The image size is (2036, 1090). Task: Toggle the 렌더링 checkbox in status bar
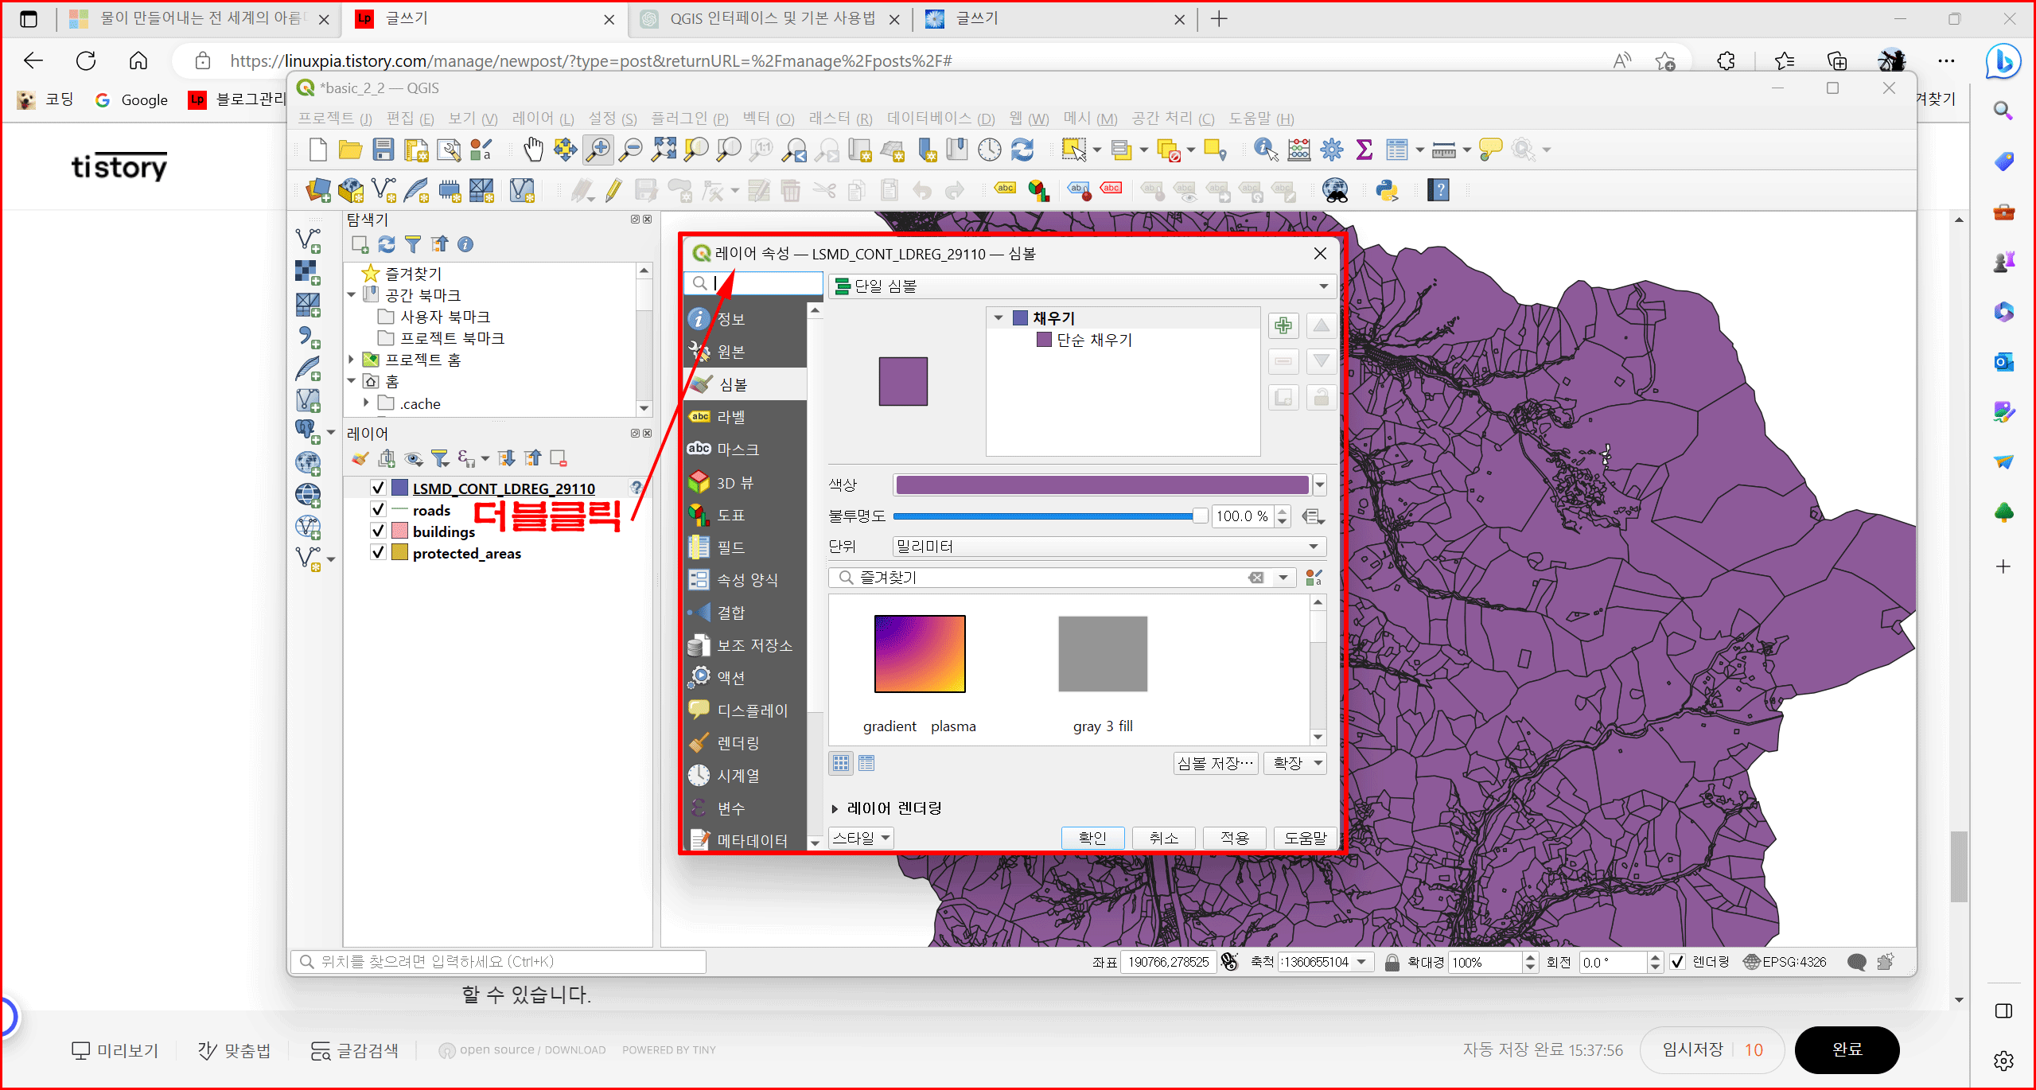click(x=1677, y=962)
